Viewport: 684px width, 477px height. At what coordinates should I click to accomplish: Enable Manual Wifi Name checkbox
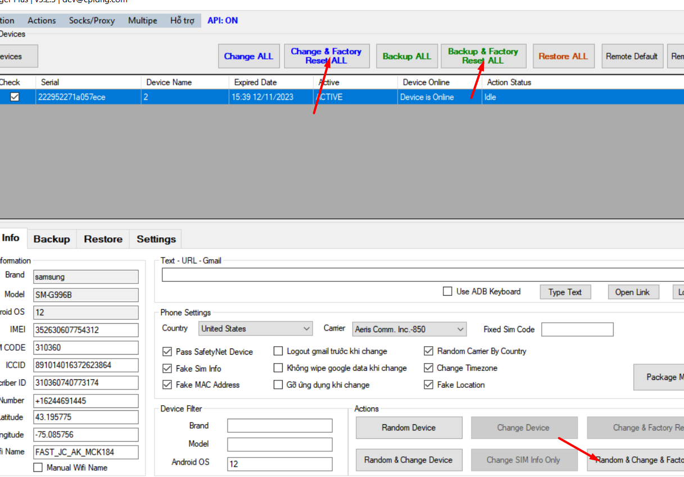[38, 467]
